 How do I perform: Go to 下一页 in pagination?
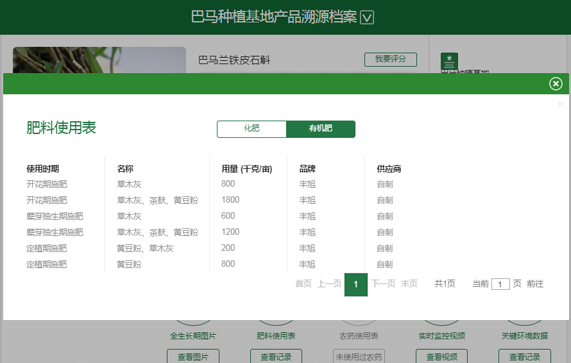coord(383,284)
